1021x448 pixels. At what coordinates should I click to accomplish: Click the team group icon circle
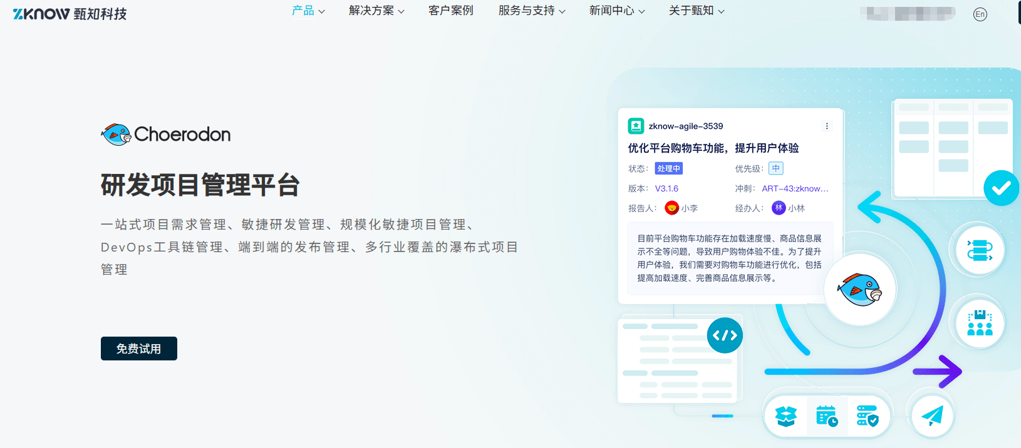pos(980,323)
